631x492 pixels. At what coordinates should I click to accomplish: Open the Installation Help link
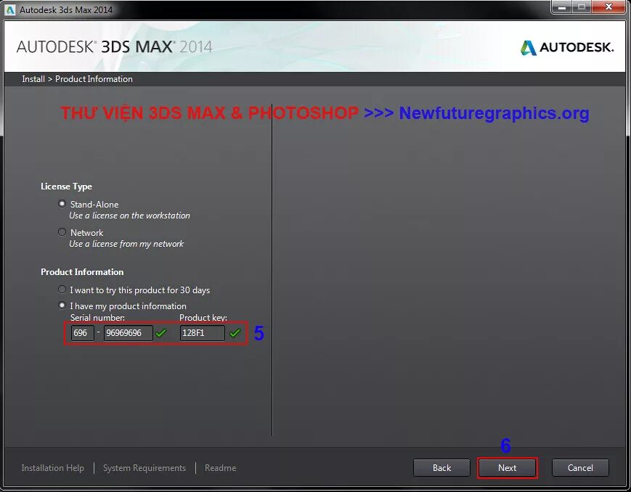pos(53,468)
